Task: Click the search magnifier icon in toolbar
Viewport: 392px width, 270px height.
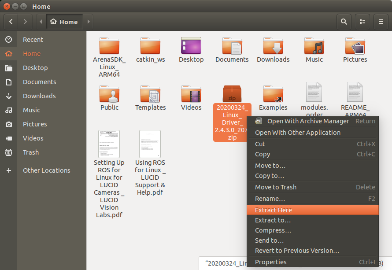Action: click(344, 21)
